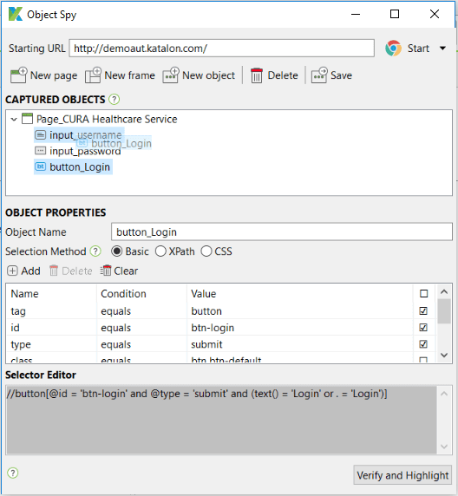The image size is (458, 496).
Task: Click Selector Editor scroll down arrow
Action: (444, 447)
